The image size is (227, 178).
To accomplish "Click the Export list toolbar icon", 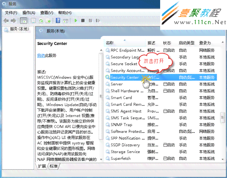I will tap(48, 21).
